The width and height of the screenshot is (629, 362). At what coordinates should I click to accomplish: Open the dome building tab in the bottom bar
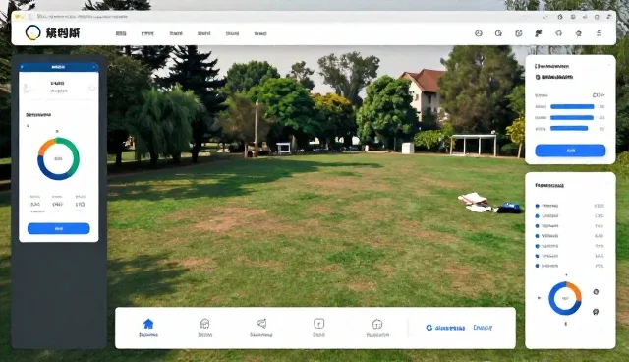(205, 328)
